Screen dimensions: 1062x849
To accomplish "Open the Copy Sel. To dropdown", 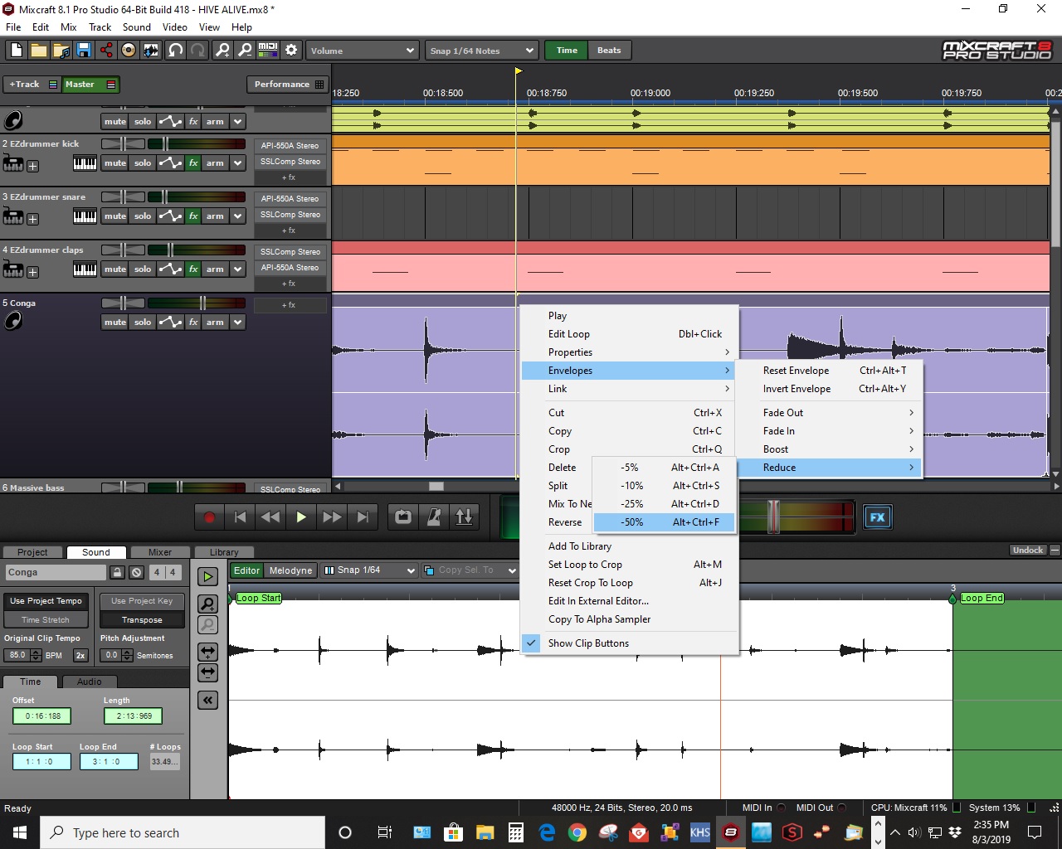I will click(x=471, y=570).
